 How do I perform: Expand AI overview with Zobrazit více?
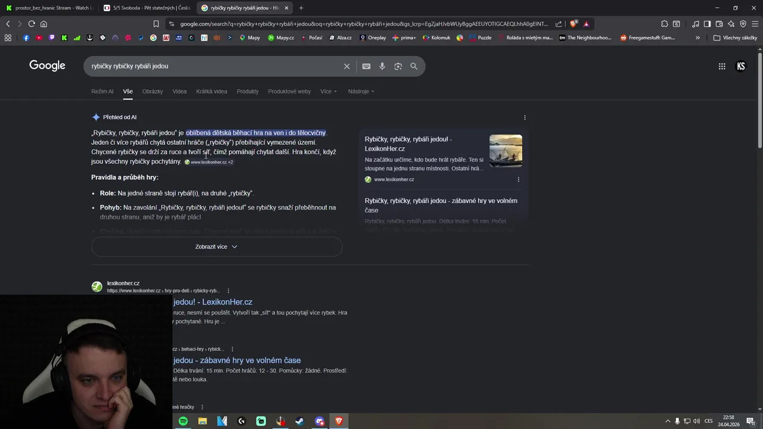pos(217,247)
